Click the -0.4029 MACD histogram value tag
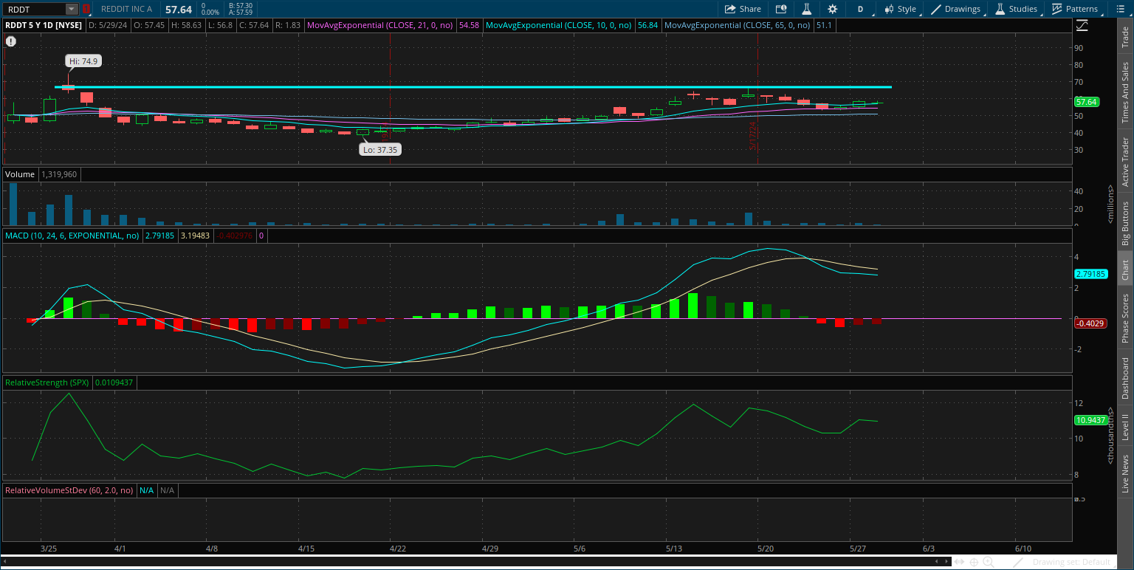1134x570 pixels. [x=1090, y=323]
